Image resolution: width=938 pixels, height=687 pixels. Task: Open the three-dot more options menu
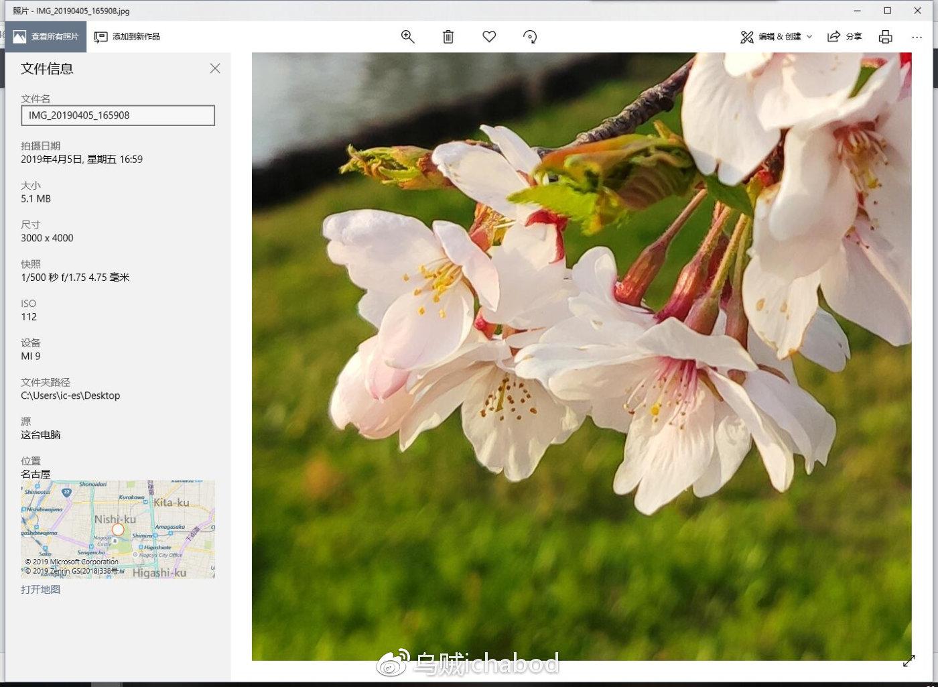pos(917,37)
